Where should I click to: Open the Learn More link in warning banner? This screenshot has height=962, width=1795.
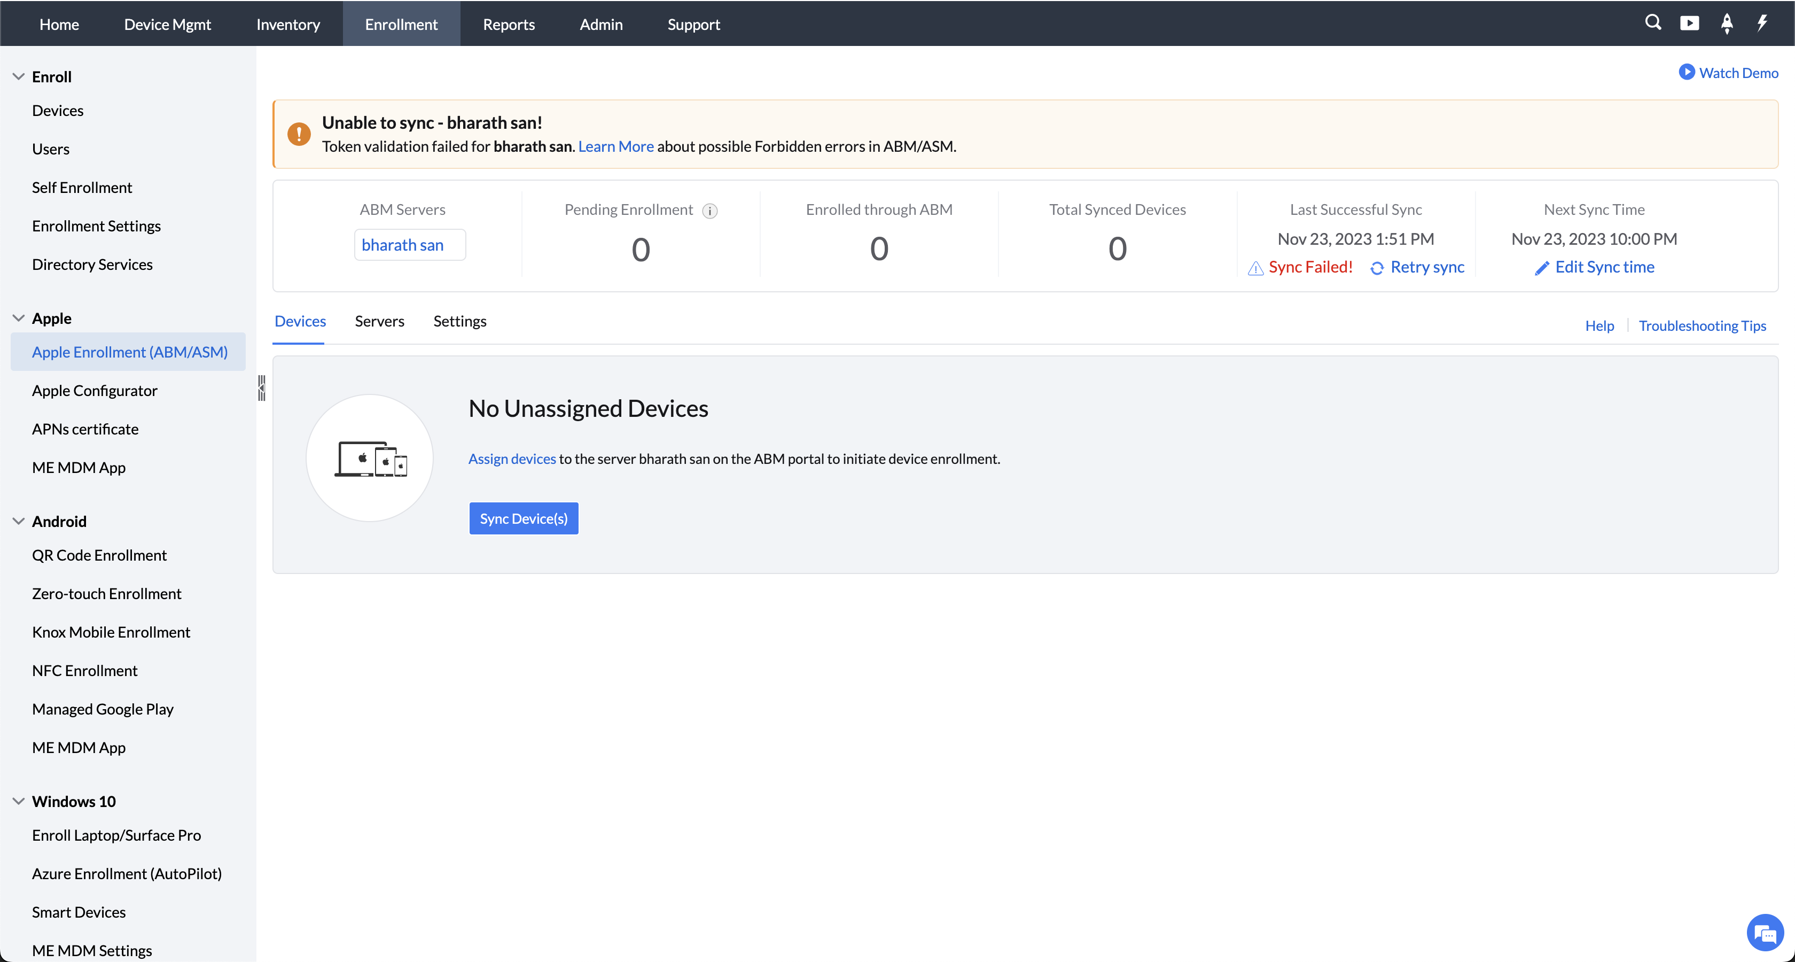[615, 146]
